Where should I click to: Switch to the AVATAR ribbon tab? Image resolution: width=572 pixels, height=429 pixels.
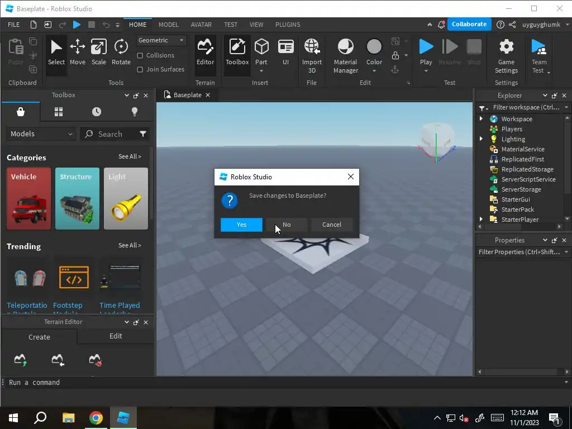tap(201, 25)
